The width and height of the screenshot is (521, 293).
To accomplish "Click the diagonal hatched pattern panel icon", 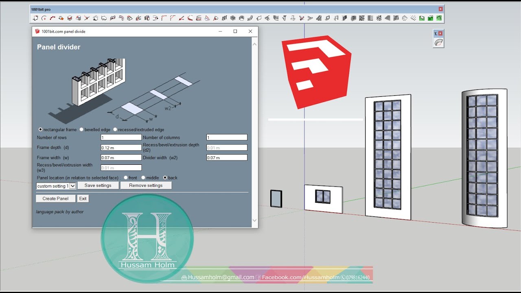I will pos(362,18).
